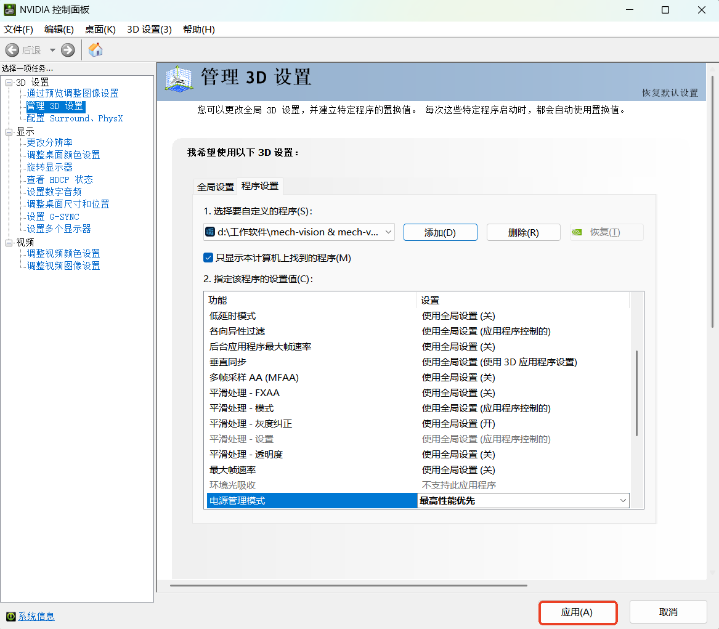Click the 应用(A) button
The width and height of the screenshot is (719, 629).
coord(577,612)
